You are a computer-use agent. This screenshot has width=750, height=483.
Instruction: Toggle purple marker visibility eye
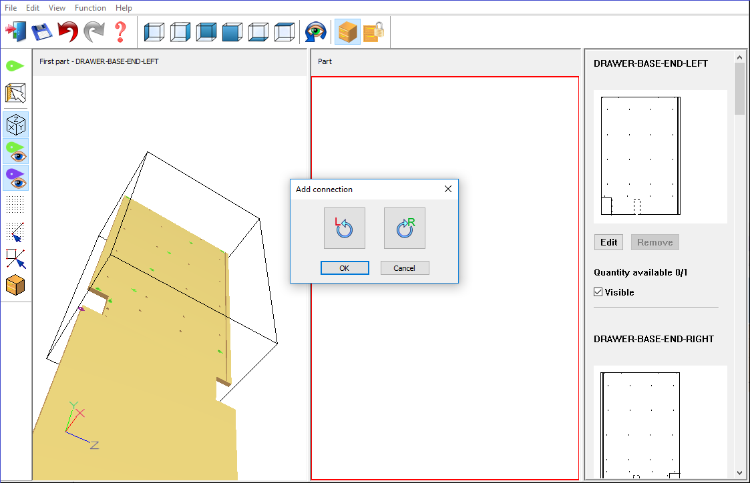pyautogui.click(x=16, y=178)
